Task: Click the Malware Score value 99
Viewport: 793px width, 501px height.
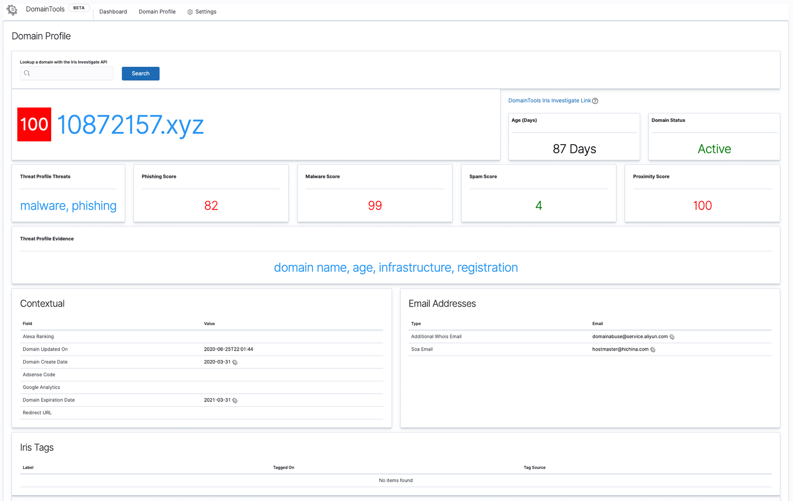Action: click(x=375, y=206)
